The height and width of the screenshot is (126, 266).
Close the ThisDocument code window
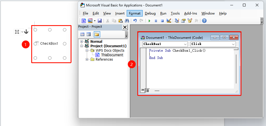234,37
